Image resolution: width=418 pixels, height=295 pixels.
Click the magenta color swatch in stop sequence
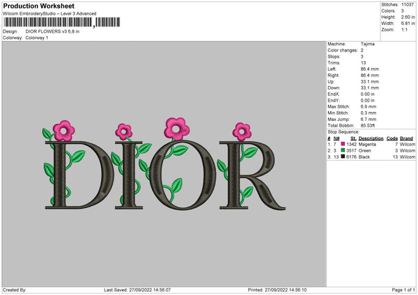click(343, 144)
